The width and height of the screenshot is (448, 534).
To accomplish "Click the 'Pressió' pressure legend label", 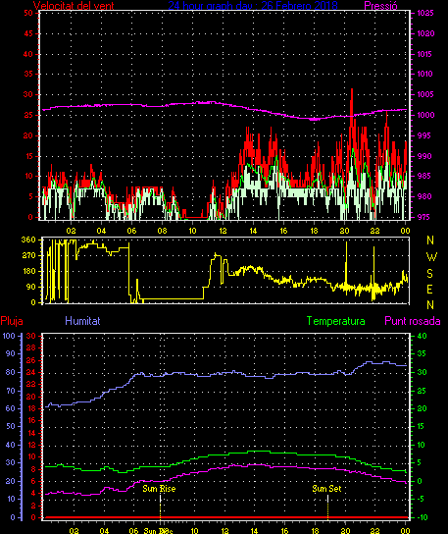I will (x=380, y=6).
